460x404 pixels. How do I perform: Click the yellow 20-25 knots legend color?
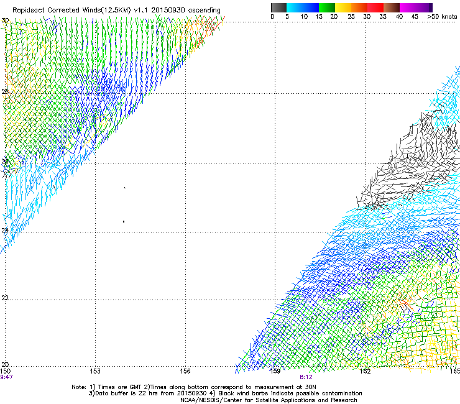[x=343, y=7]
